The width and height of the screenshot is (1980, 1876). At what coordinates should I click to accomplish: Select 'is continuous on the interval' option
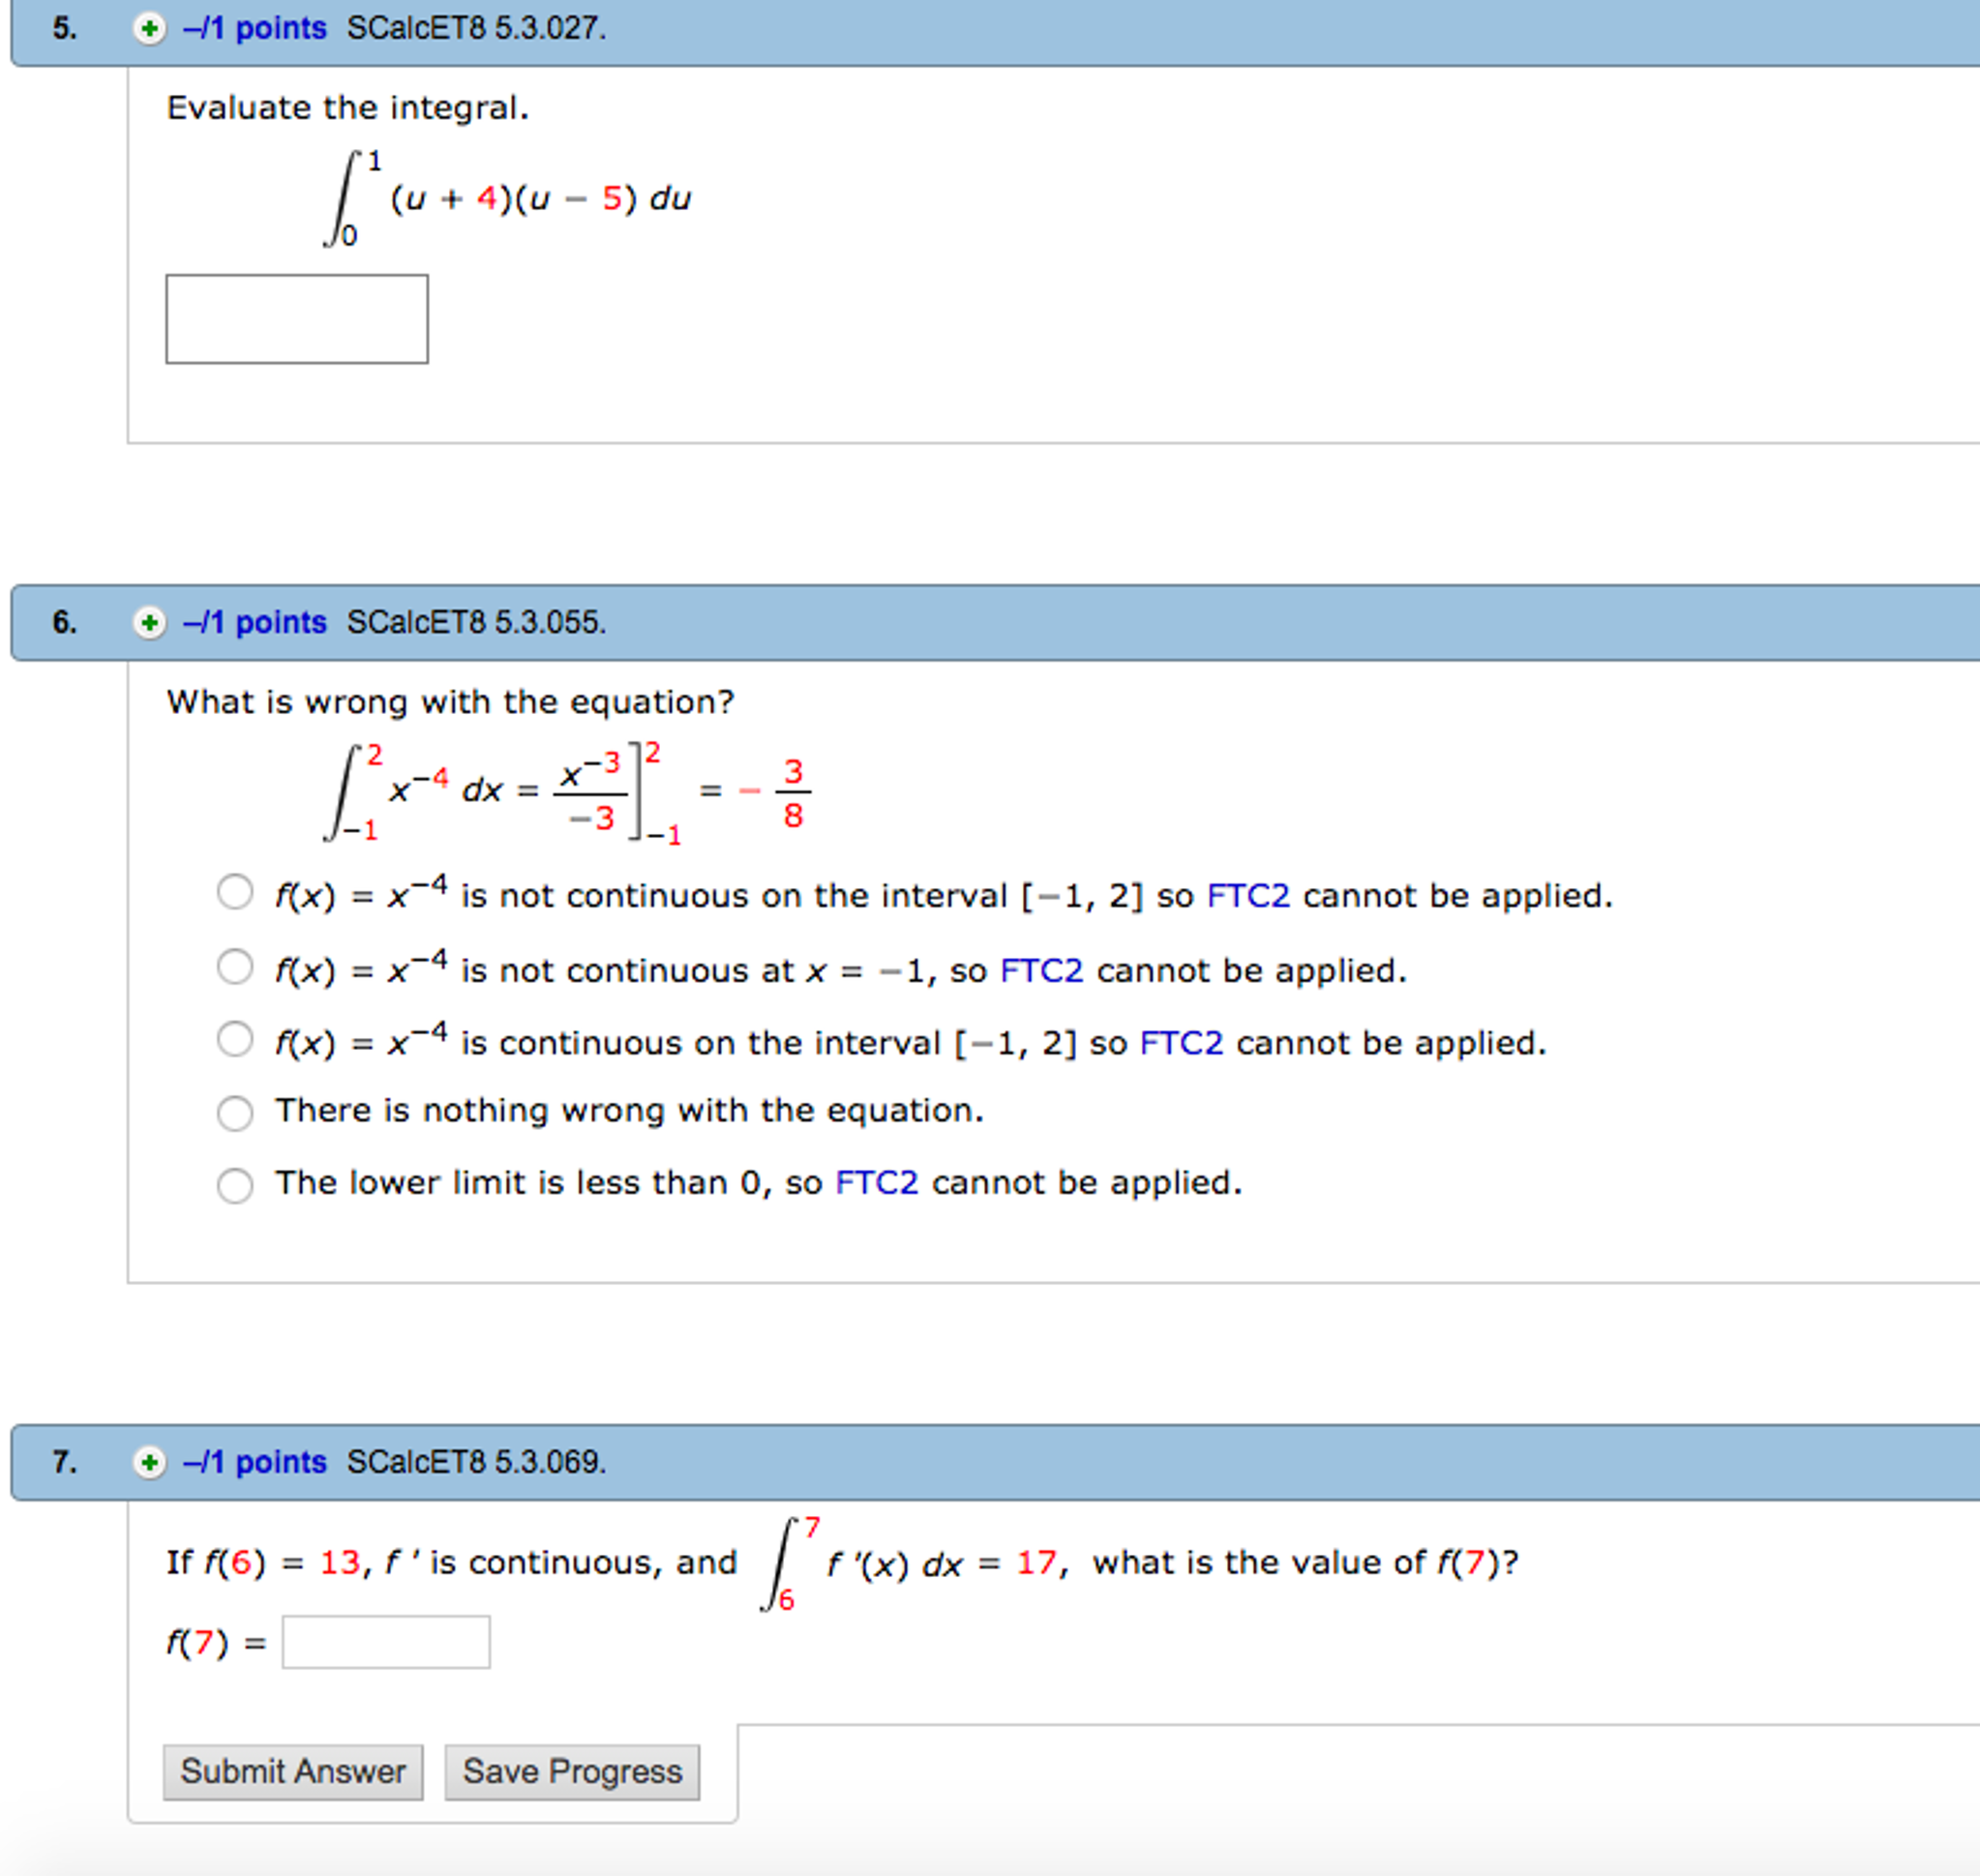coord(235,1038)
